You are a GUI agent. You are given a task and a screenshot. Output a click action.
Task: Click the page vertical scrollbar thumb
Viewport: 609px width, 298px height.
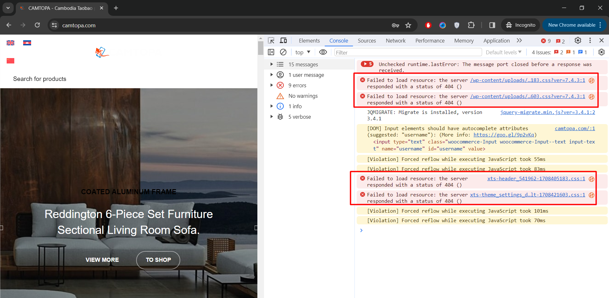coord(261,48)
